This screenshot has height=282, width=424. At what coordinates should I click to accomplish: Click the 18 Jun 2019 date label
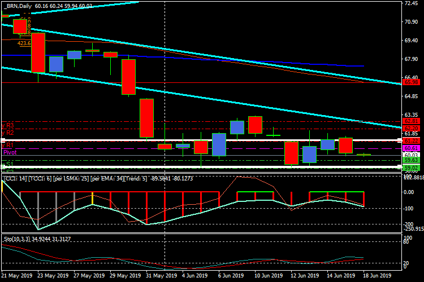376,276
